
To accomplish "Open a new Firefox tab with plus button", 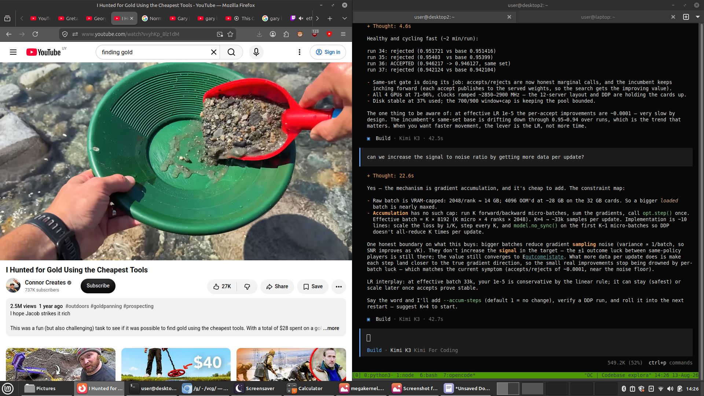I will pos(330,18).
